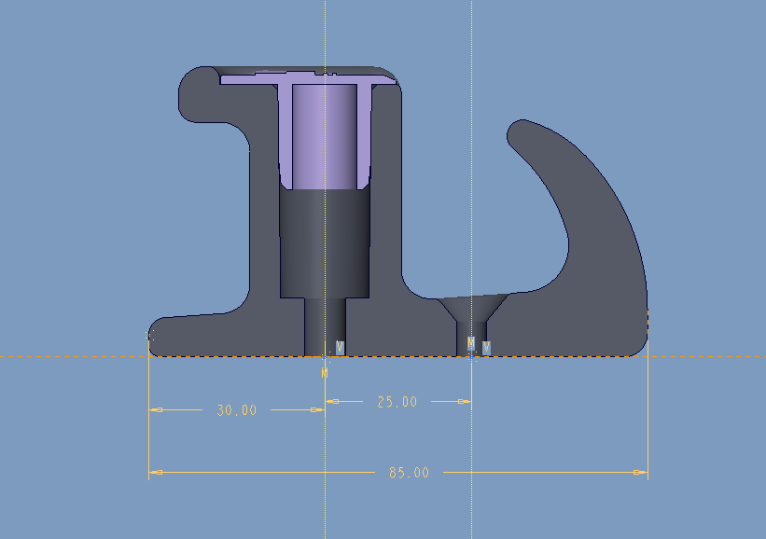Click left arrow handle of 85.00 dimension
The height and width of the screenshot is (539, 766).
click(x=159, y=473)
